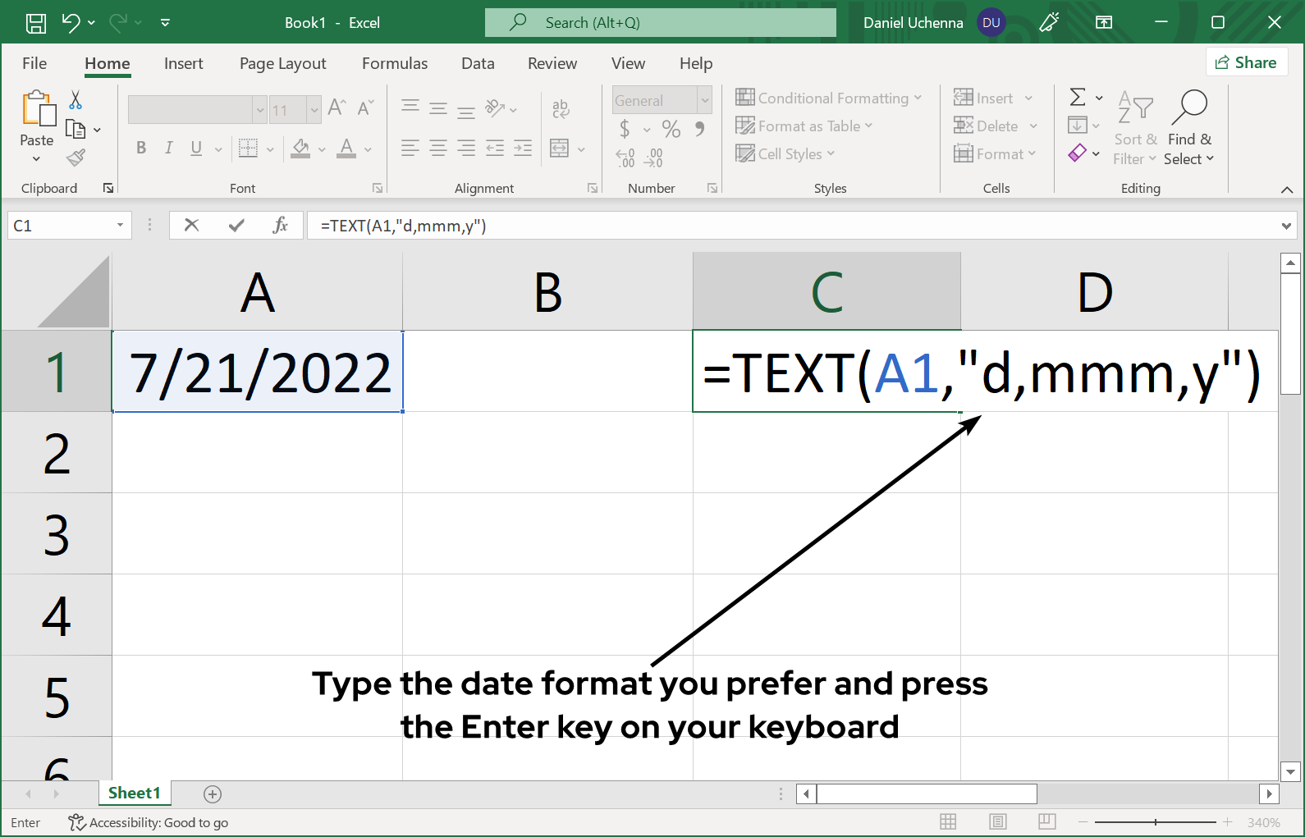The height and width of the screenshot is (837, 1305).
Task: Open Insert Function fx dialog
Action: (x=280, y=225)
